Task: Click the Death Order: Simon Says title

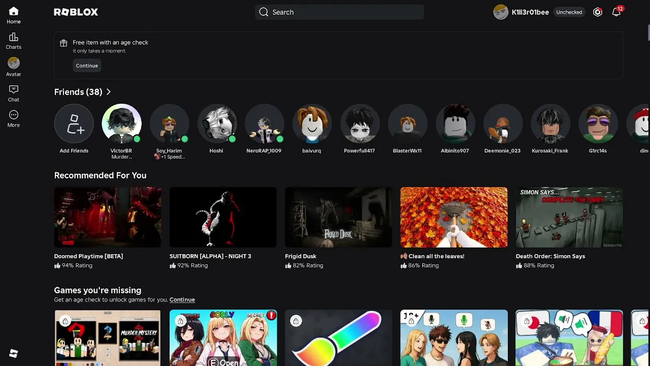Action: coord(550,256)
